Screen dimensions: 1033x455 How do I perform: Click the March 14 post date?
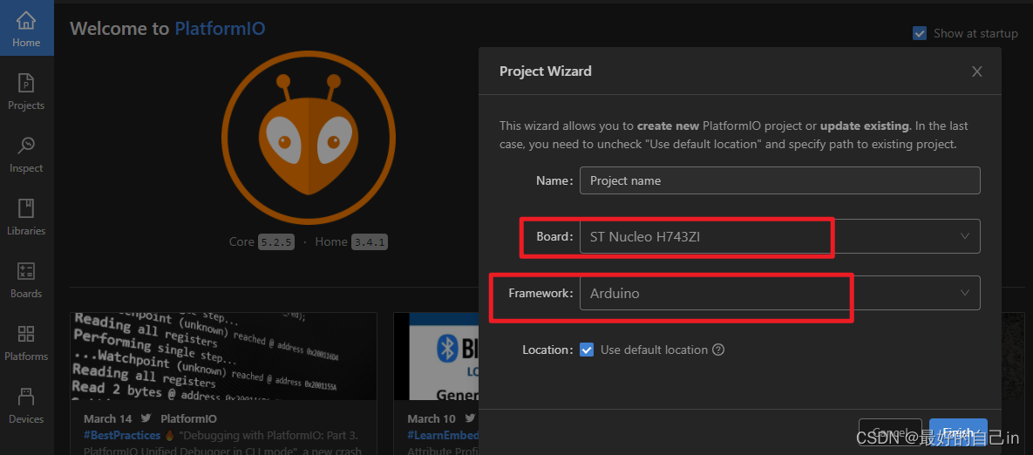[x=108, y=418]
